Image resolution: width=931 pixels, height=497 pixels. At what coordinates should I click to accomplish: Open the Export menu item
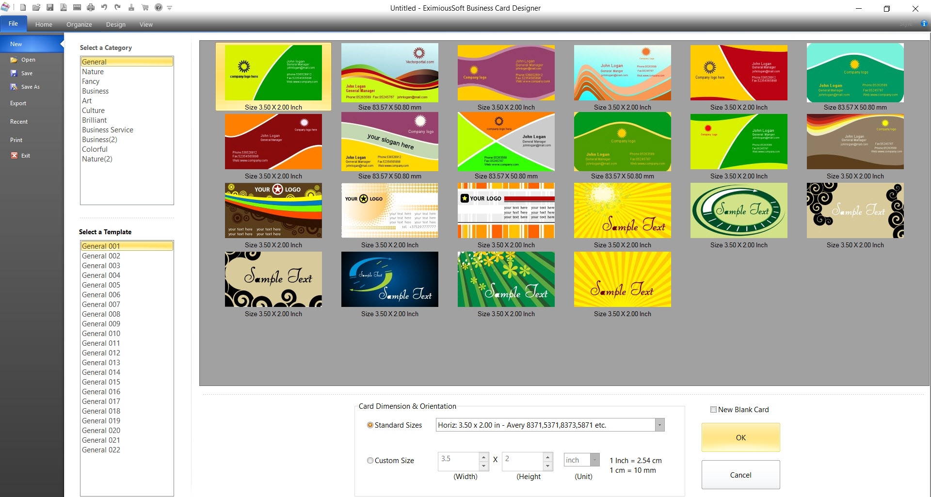pyautogui.click(x=18, y=103)
